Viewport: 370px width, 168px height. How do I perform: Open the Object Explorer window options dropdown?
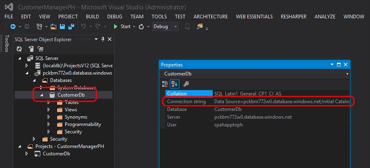click(96, 39)
